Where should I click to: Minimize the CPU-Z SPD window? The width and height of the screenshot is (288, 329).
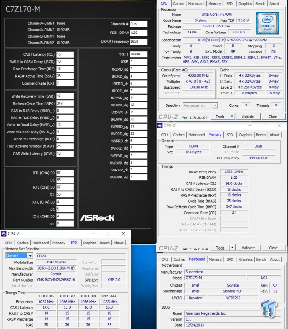94,234
